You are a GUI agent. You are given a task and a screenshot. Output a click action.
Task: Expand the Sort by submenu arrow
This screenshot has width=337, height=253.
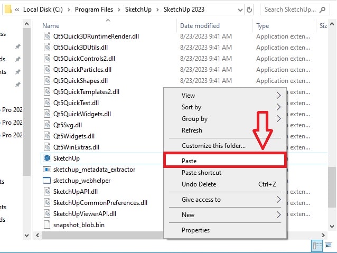[278, 107]
